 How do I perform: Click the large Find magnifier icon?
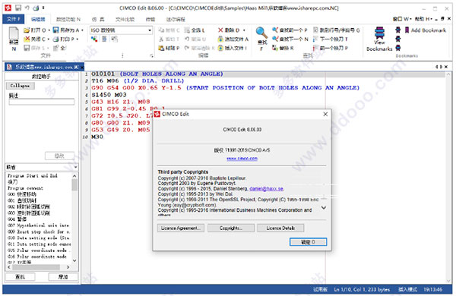[x=261, y=33]
